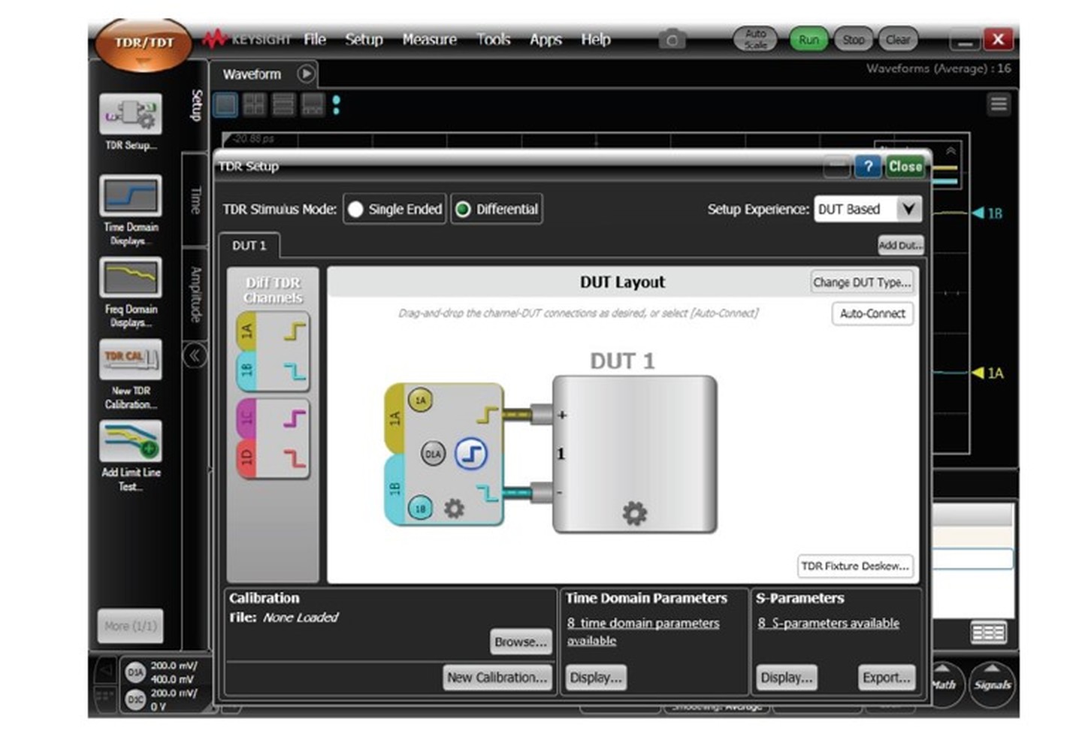The width and height of the screenshot is (1082, 731).
Task: Switch to the DUT 1 tab
Action: coord(249,246)
